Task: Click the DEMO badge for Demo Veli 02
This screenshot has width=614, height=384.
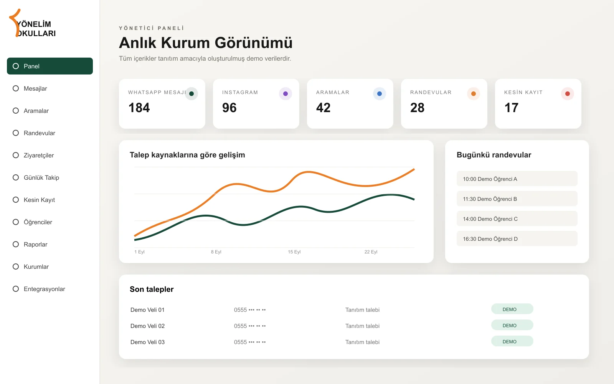Action: tap(512, 325)
